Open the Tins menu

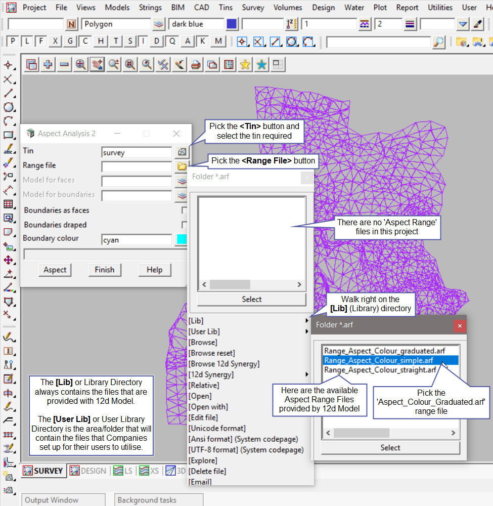point(226,8)
